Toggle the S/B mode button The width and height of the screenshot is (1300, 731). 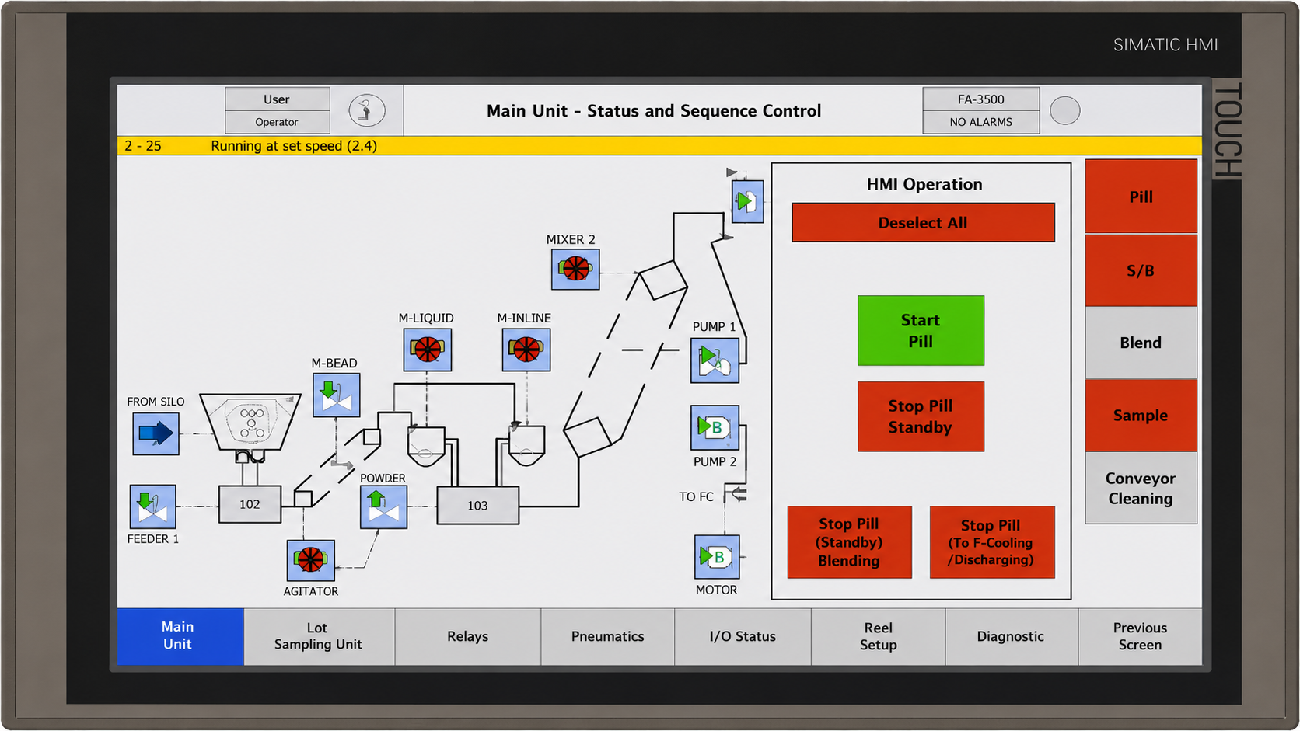click(x=1141, y=270)
